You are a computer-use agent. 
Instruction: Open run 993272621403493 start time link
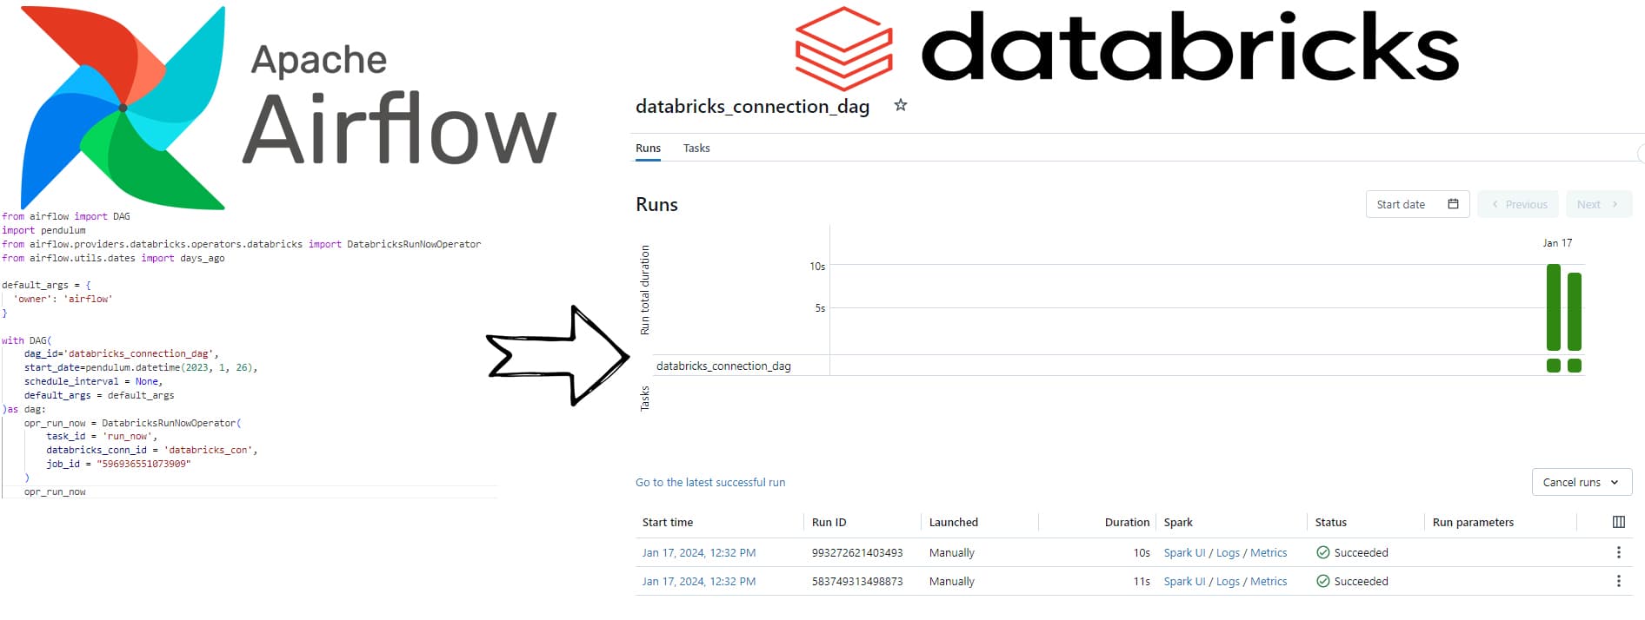click(699, 552)
